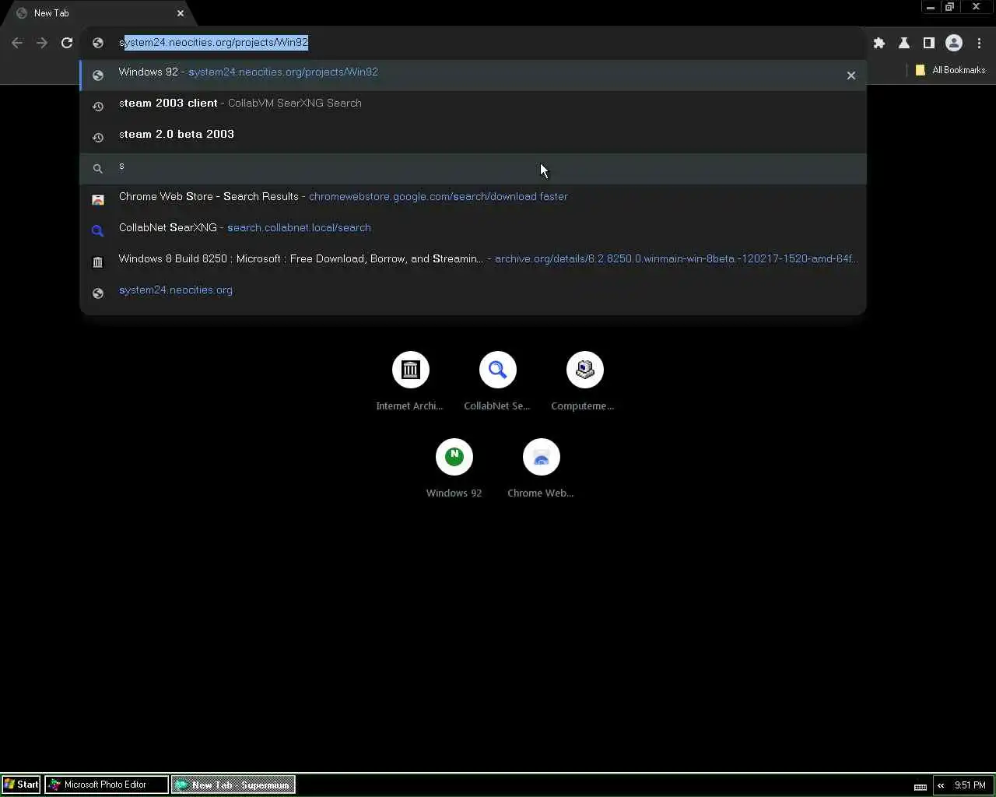Open the Internet Archive shortcut tile

[x=410, y=381]
